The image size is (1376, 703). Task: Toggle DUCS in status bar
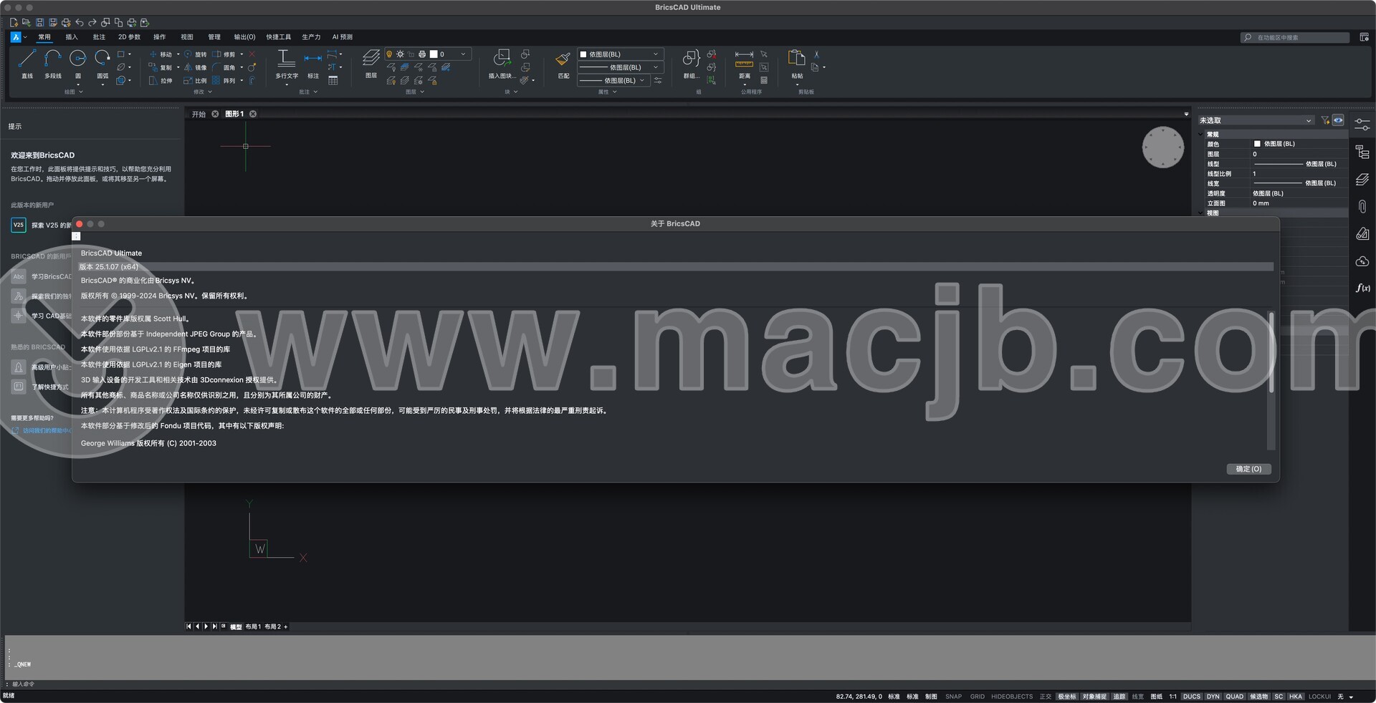pos(1191,697)
